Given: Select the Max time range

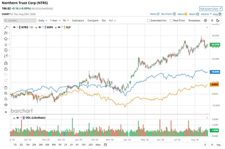Looking at the screenshot, I should click(98, 145).
